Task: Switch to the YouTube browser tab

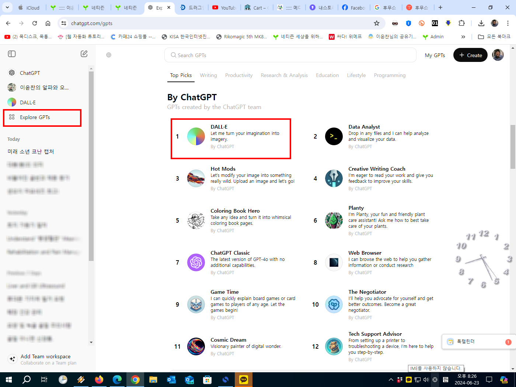Action: tap(224, 7)
